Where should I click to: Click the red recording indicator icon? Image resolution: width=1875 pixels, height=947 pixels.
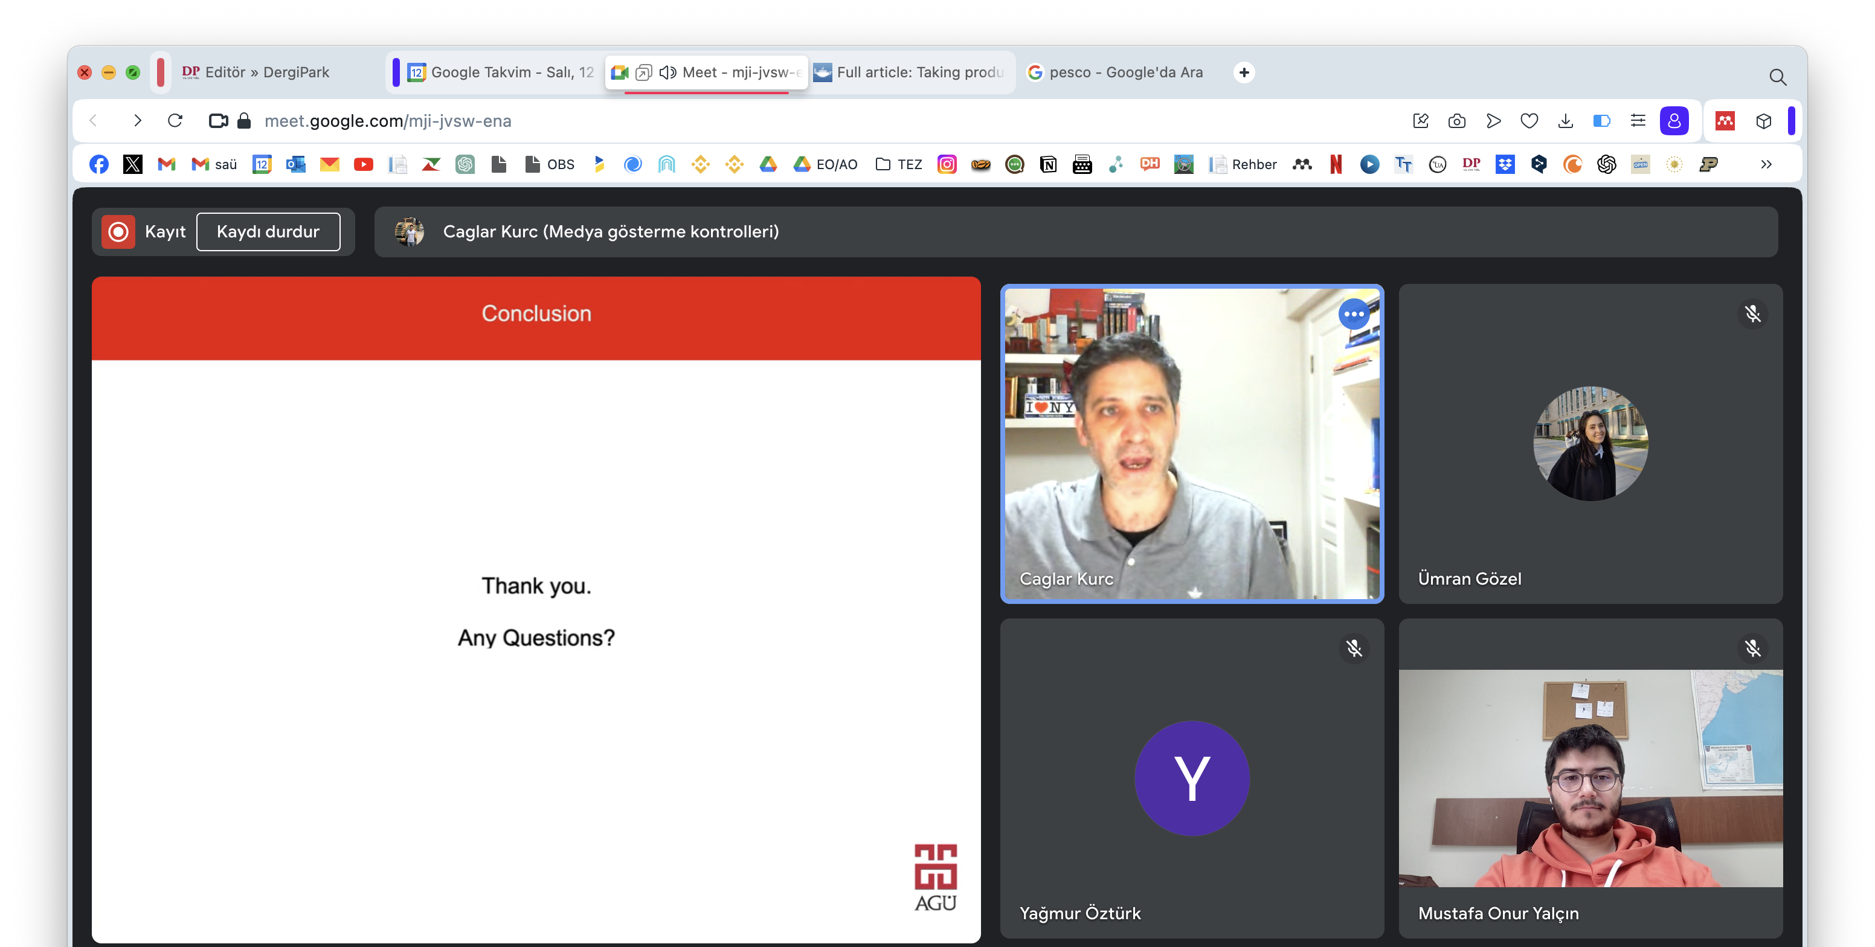(118, 231)
